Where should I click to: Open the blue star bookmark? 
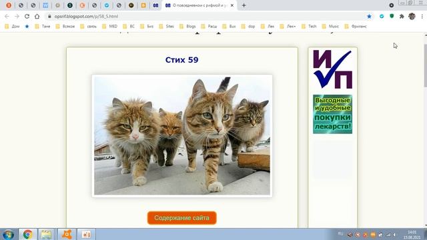click(27, 27)
